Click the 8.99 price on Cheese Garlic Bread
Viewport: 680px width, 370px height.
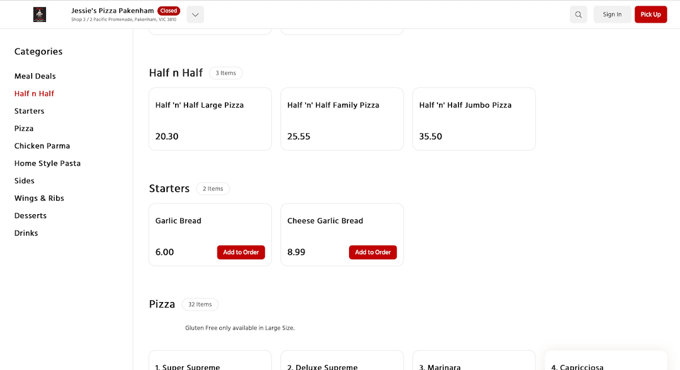[296, 252]
